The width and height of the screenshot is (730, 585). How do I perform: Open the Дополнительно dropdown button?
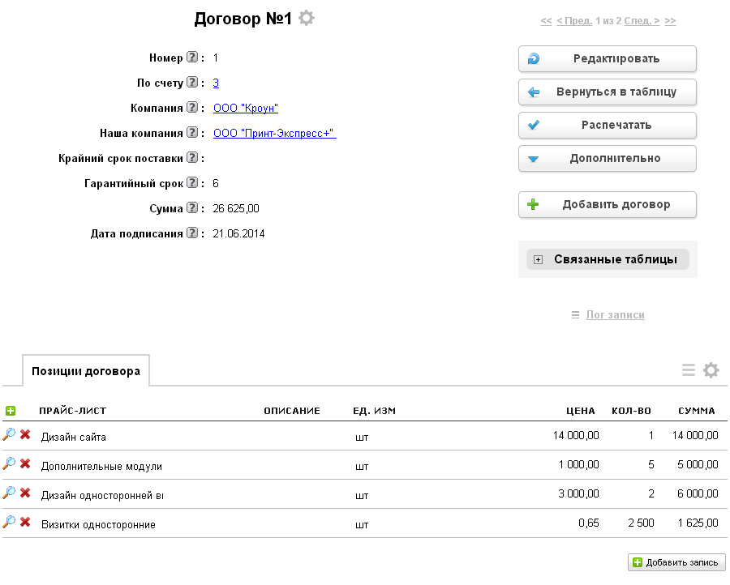(608, 158)
